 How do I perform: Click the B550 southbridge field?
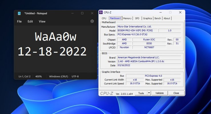149,44
